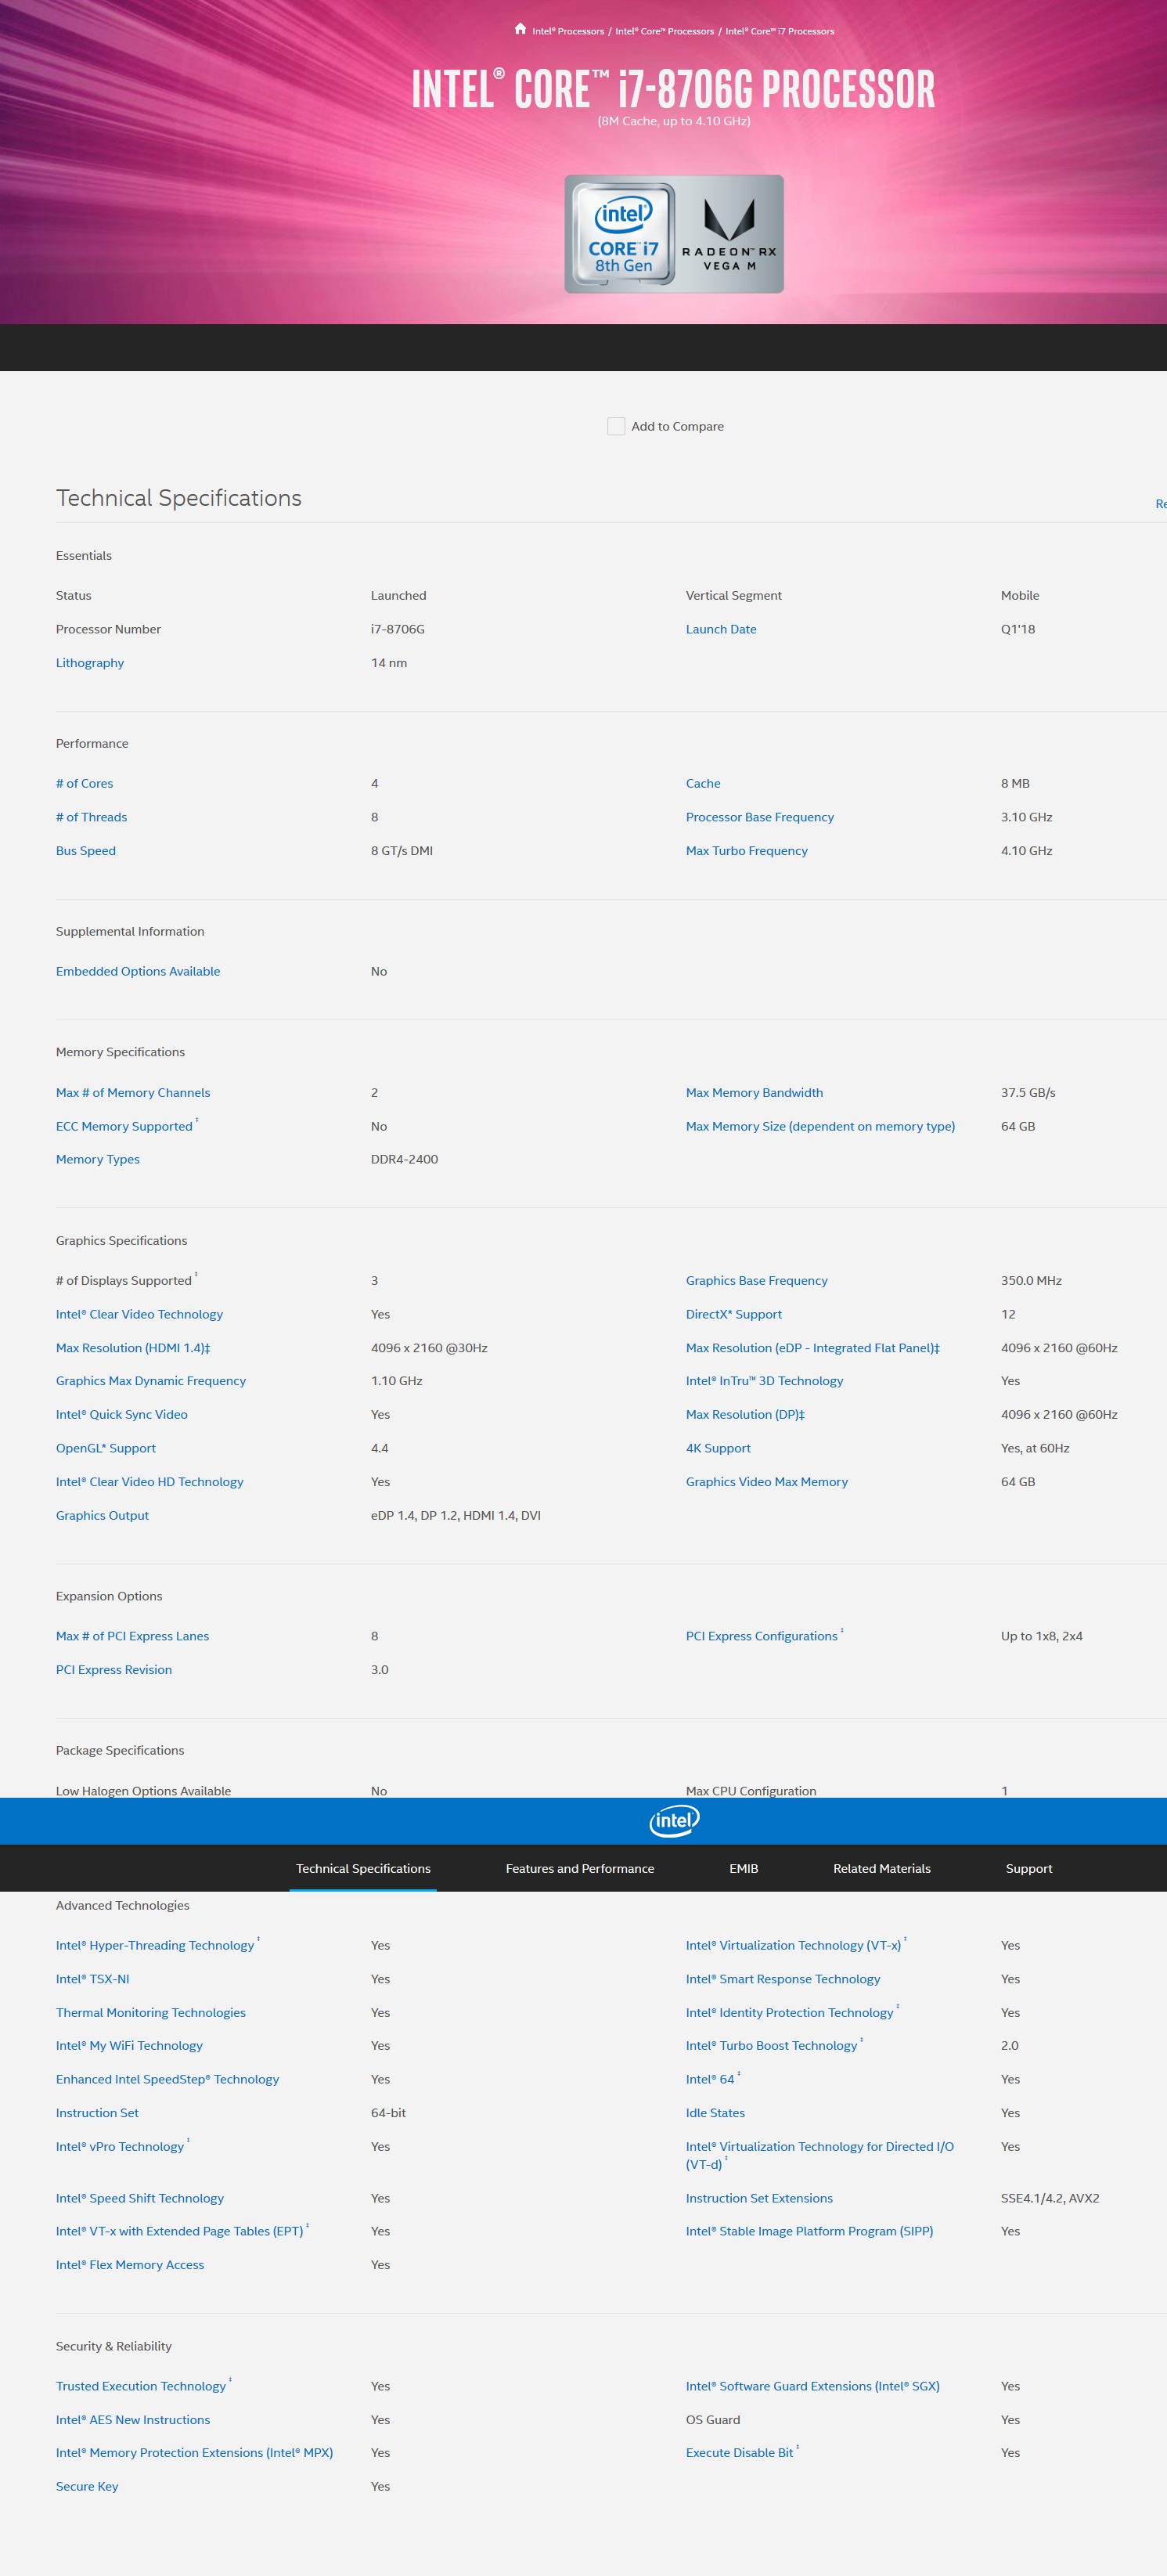Click the home icon in breadcrumb
The height and width of the screenshot is (2576, 1167).
click(520, 29)
